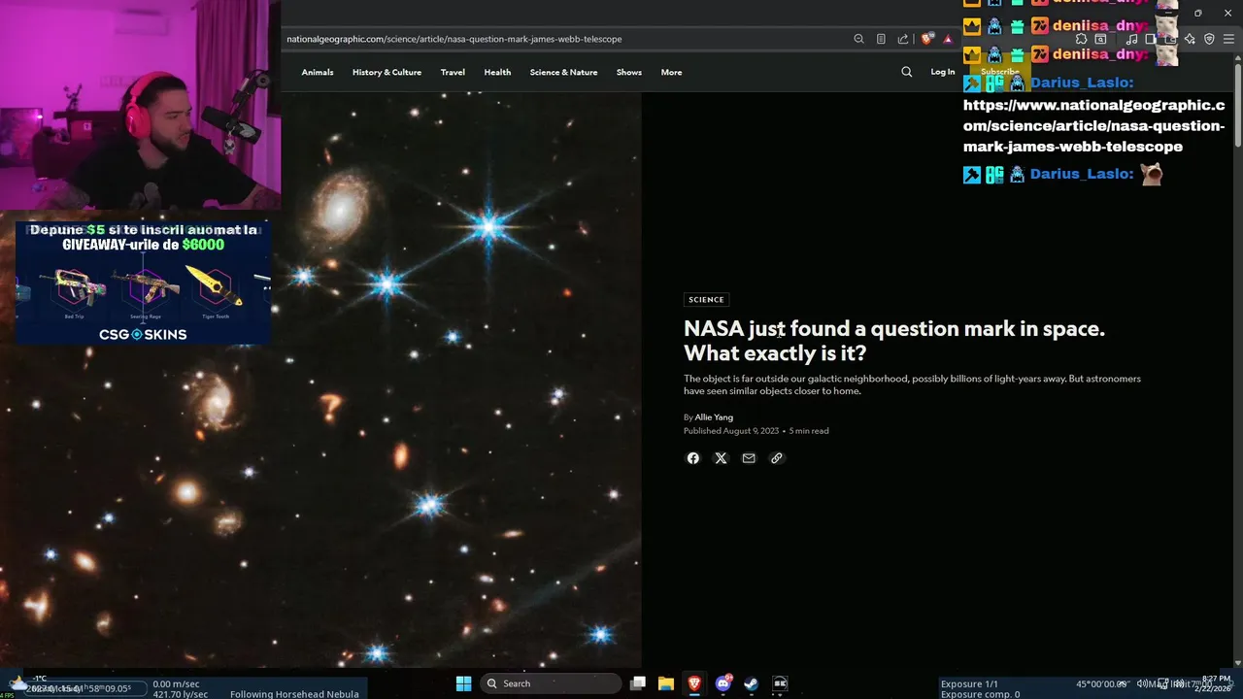Copy article link chain icon

click(776, 458)
